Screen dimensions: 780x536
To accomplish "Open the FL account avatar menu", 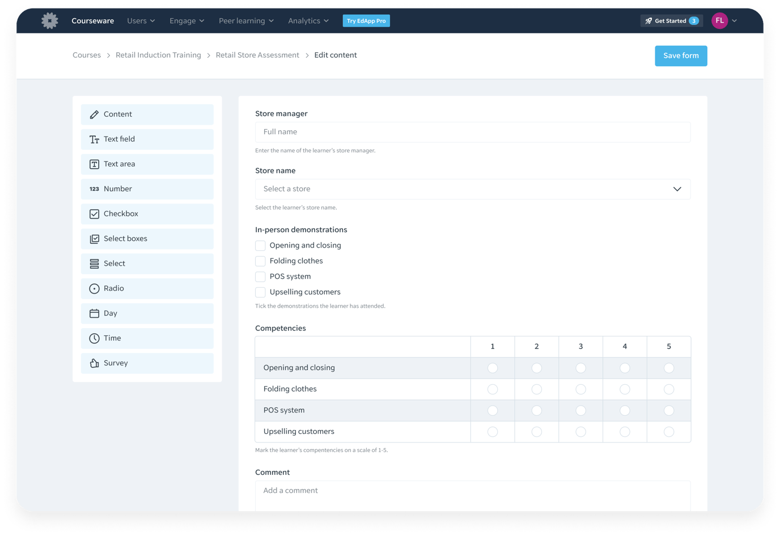I will point(720,21).
